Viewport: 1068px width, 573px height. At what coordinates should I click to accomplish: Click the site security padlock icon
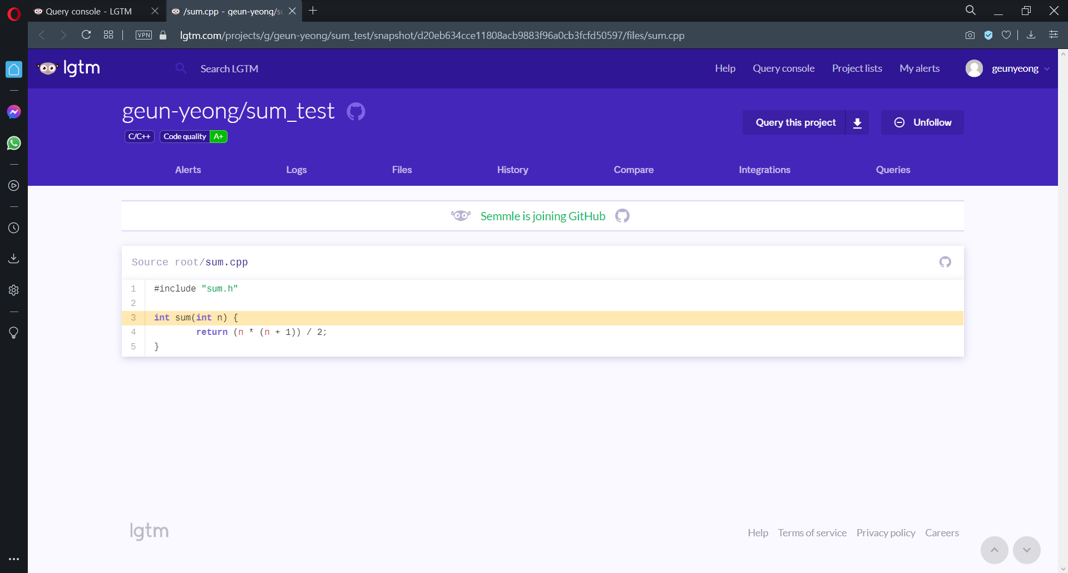point(163,35)
